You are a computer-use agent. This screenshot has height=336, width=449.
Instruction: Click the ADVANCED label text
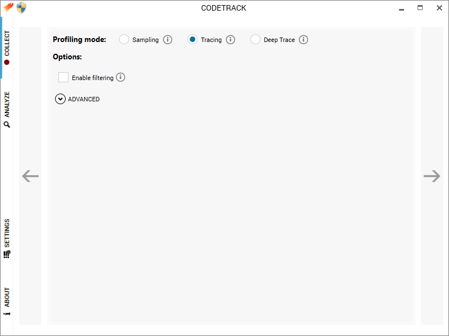pos(84,99)
